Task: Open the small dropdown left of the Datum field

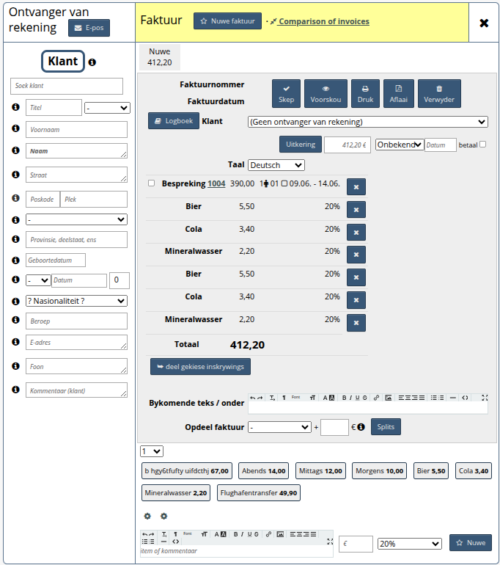Action: (38, 280)
